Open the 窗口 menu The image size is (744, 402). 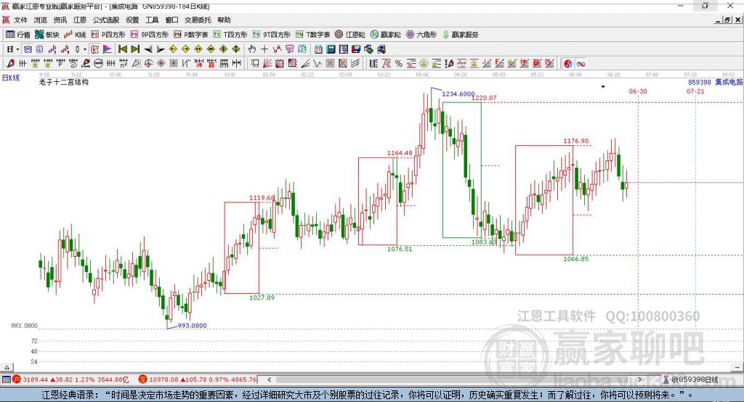[x=171, y=20]
